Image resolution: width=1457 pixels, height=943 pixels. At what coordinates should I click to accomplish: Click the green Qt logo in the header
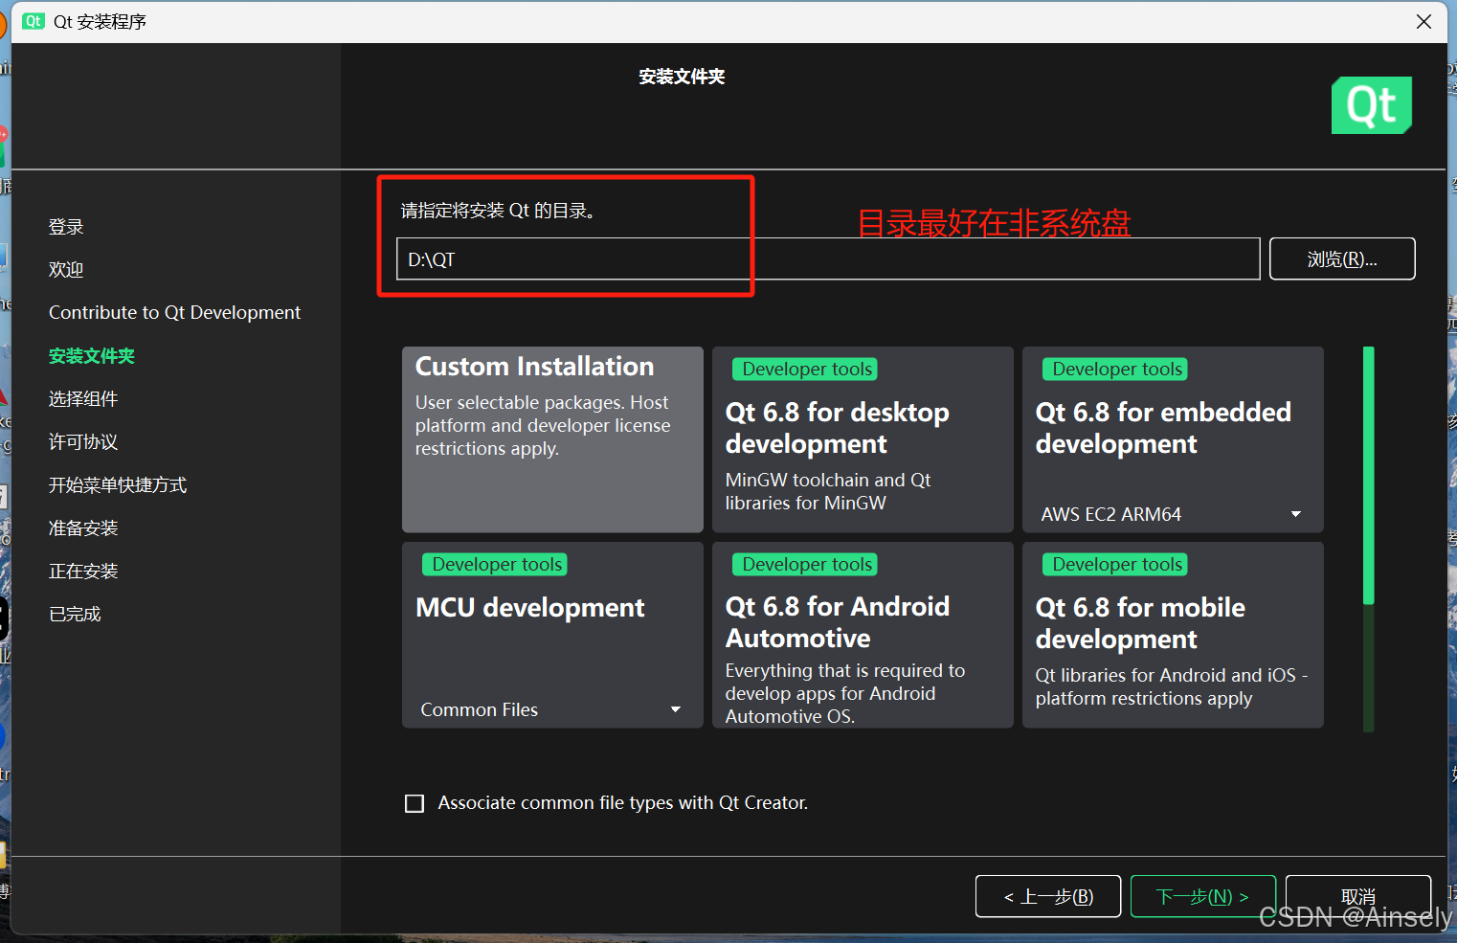1372,105
